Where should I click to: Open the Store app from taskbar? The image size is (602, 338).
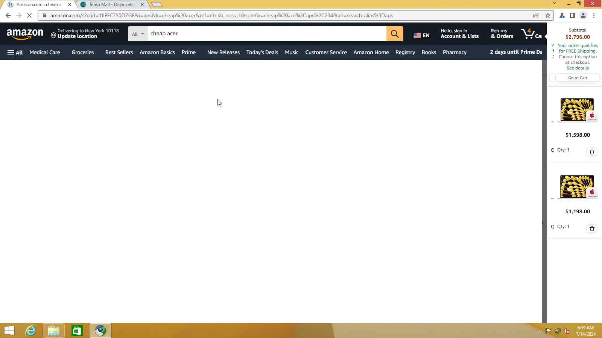(77, 330)
